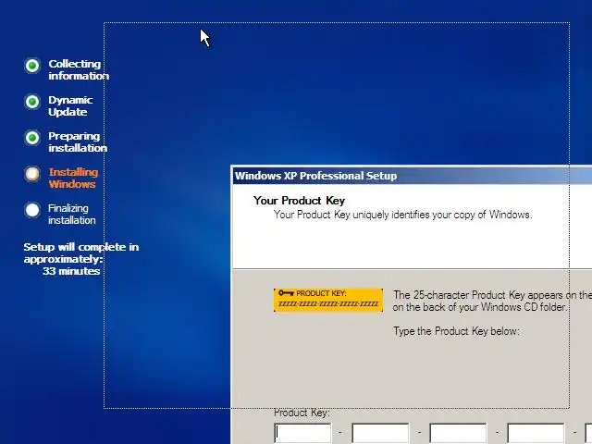Click the fourth Product Key input box
This screenshot has height=444, width=592.
click(x=536, y=434)
